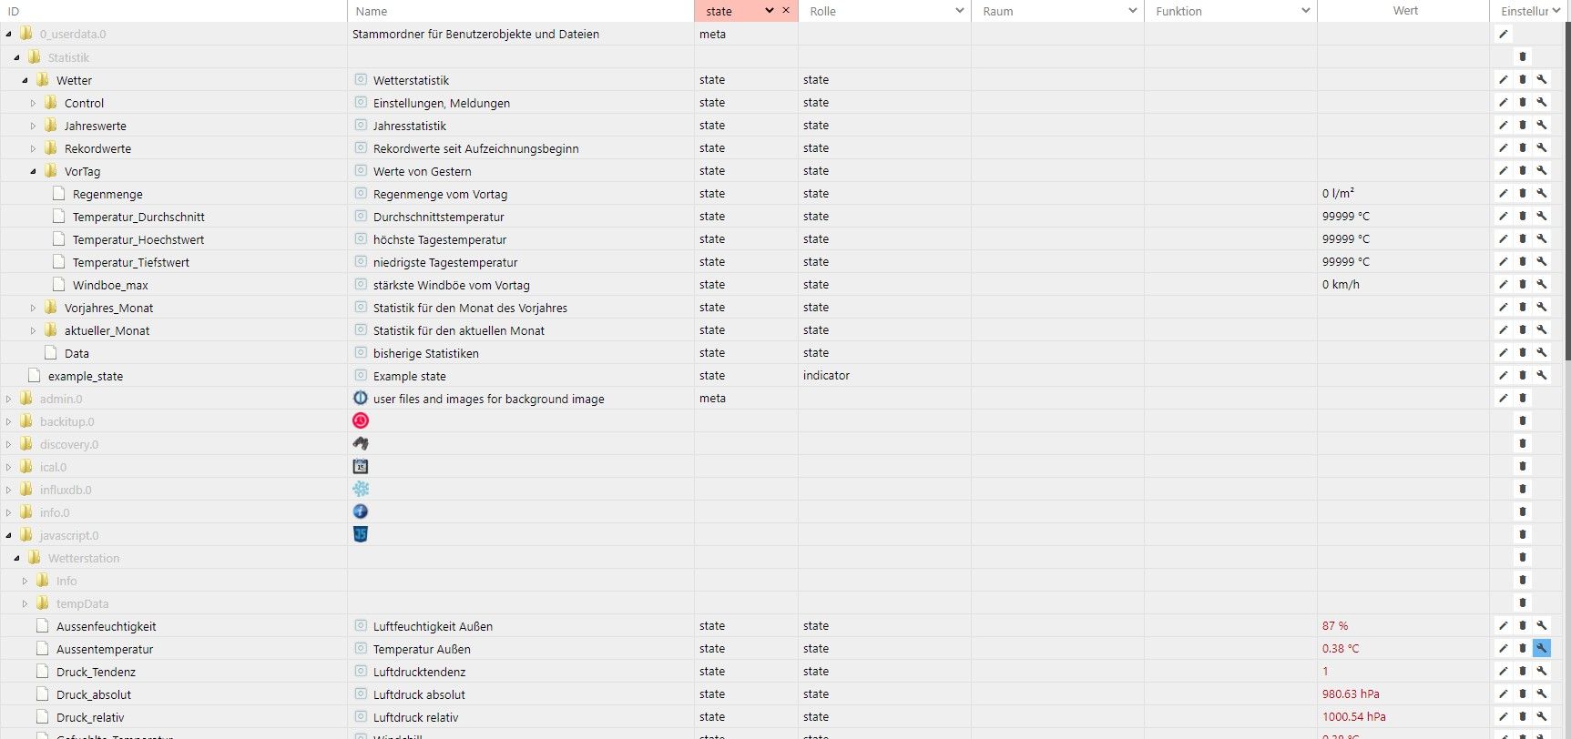This screenshot has height=739, width=1571.
Task: Expand the Rekordwerte folder
Action: 34,148
